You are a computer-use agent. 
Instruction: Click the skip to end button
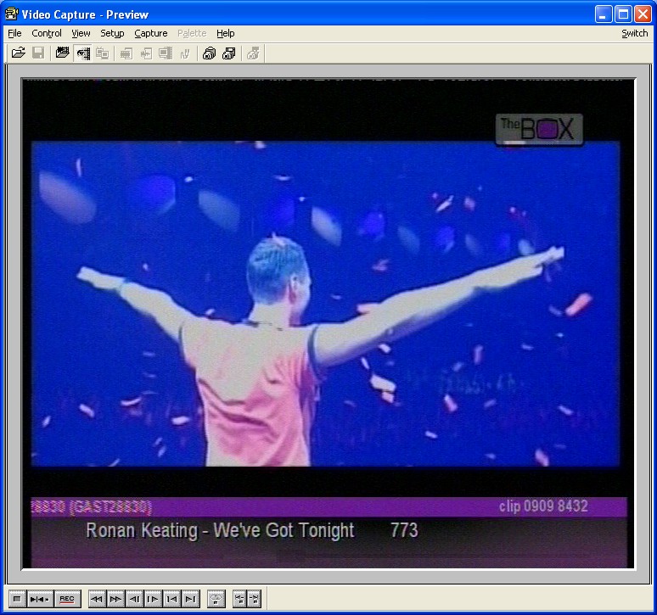click(191, 599)
